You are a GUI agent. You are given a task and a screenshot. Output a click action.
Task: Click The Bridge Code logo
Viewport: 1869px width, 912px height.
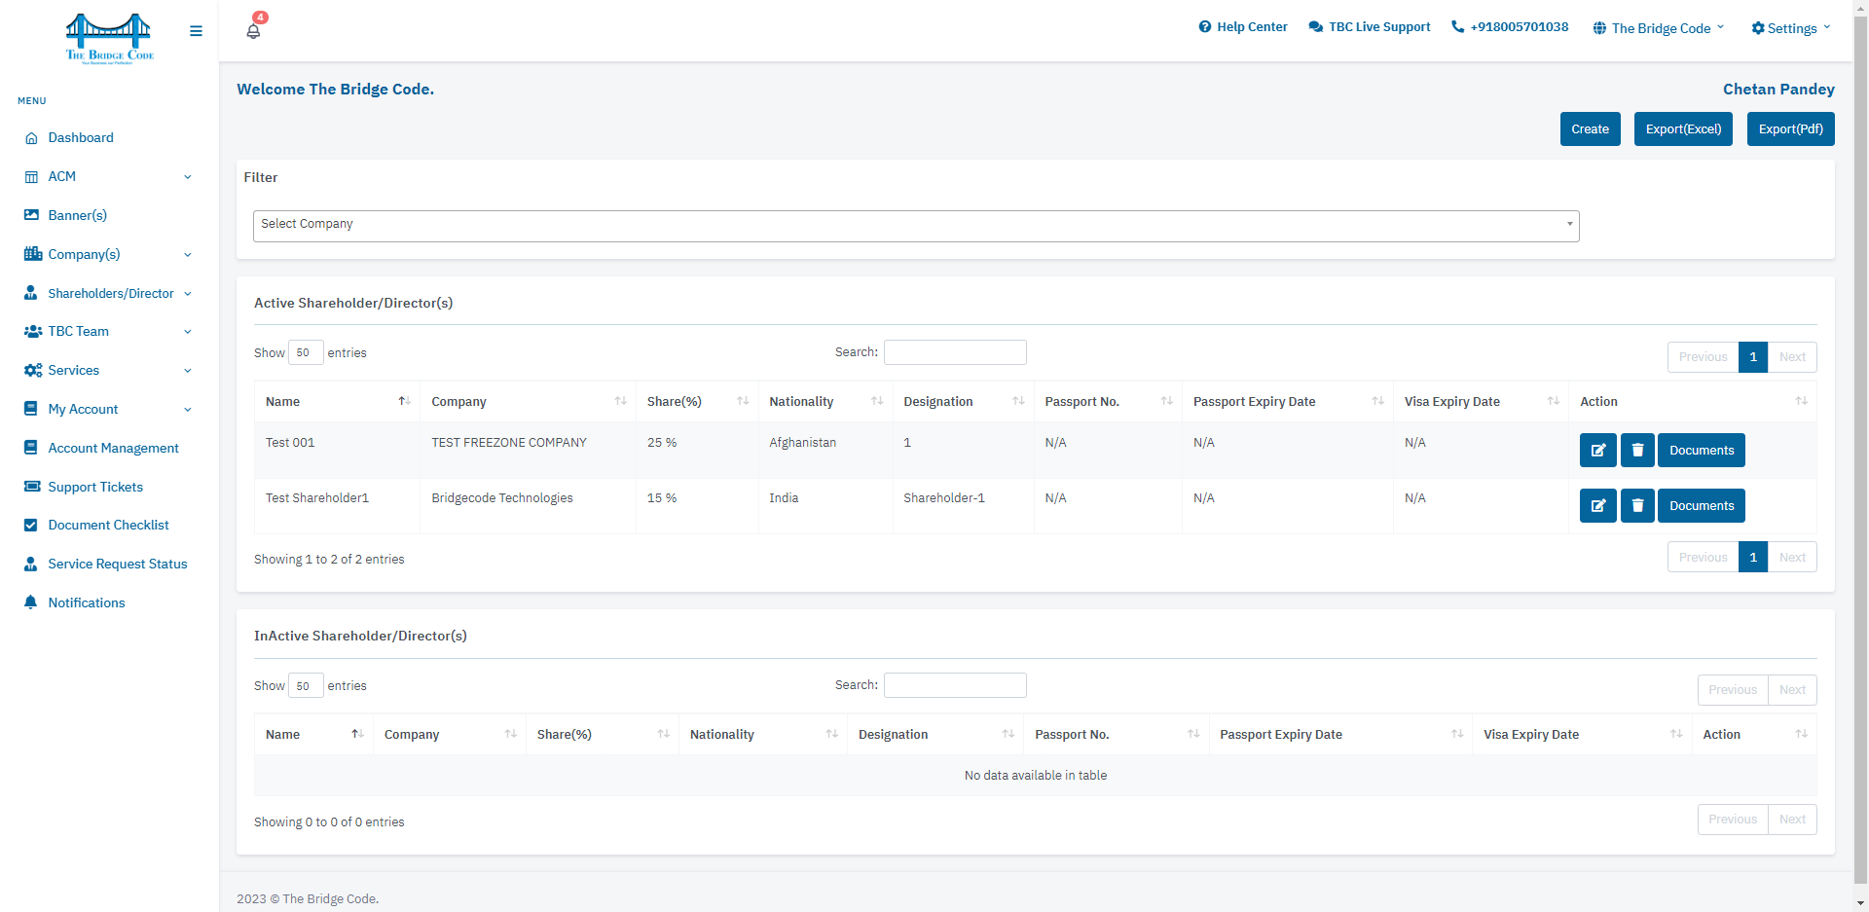point(109,38)
